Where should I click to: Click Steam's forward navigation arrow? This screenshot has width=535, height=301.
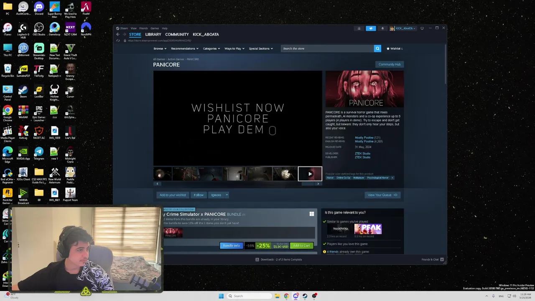pyautogui.click(x=124, y=34)
